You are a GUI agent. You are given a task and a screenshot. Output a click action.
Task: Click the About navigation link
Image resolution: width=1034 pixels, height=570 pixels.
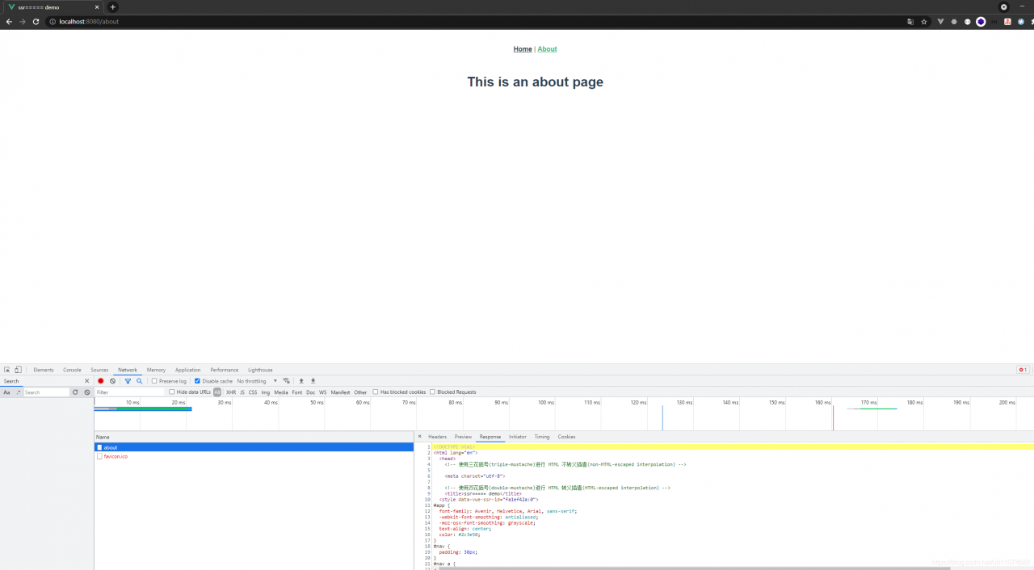548,49
